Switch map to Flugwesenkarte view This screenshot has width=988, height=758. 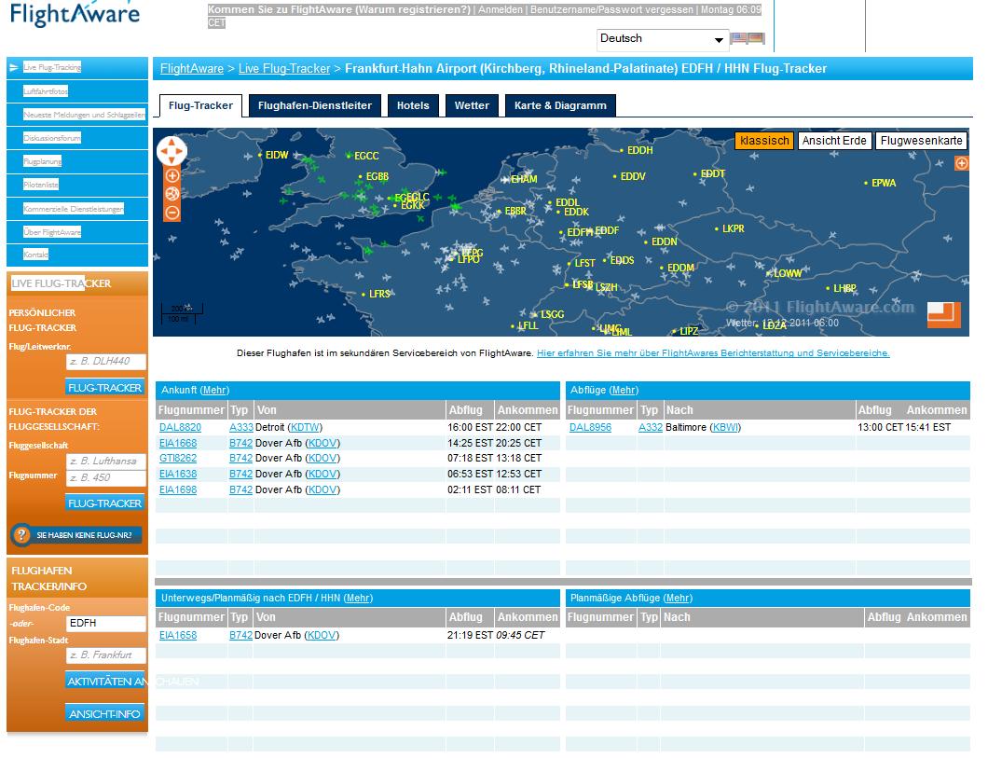(921, 141)
